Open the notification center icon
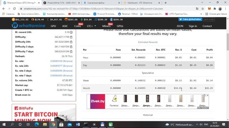This screenshot has height=128, width=229. coord(224,124)
